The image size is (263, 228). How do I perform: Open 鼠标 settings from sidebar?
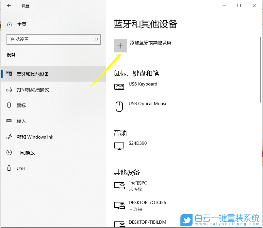(x=21, y=105)
